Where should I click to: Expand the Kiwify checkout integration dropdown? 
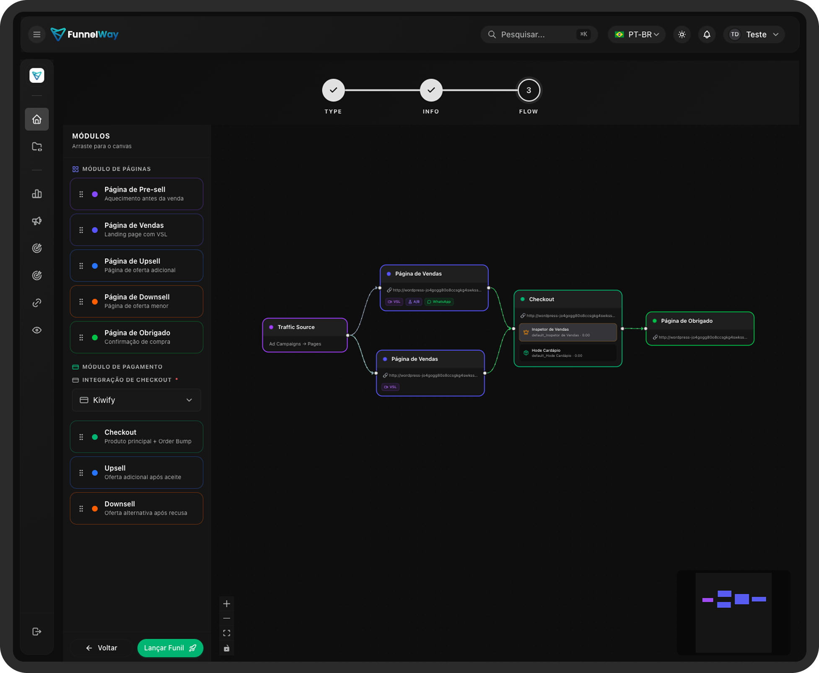pos(137,400)
